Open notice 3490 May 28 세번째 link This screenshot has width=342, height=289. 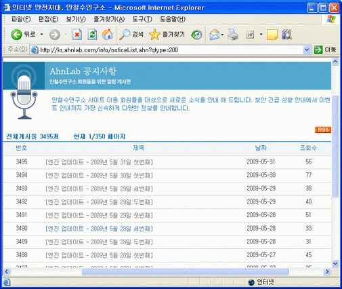click(x=99, y=229)
